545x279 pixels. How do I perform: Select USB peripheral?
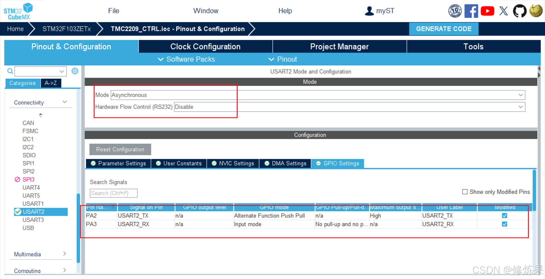click(x=28, y=228)
